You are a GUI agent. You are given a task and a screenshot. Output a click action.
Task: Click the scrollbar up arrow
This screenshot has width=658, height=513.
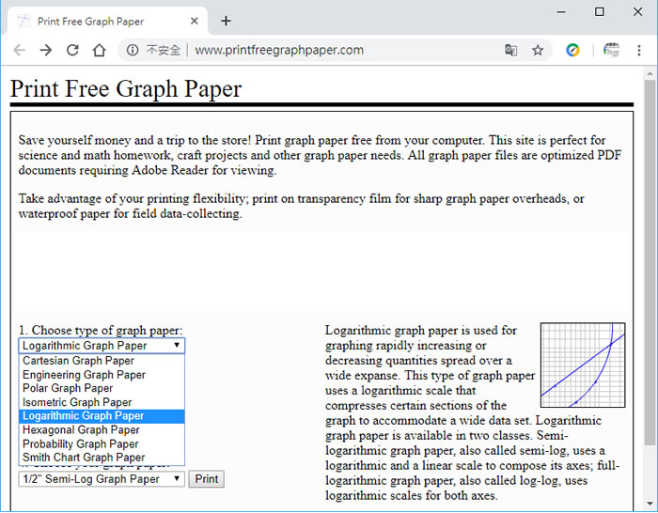pyautogui.click(x=650, y=73)
